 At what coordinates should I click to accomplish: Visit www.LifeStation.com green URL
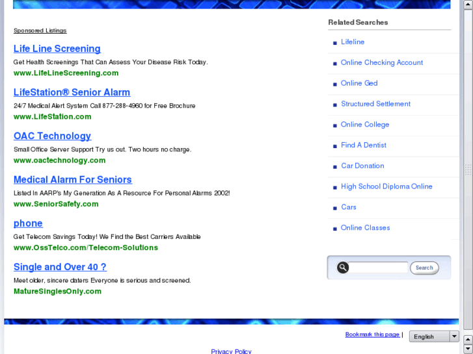click(x=53, y=117)
